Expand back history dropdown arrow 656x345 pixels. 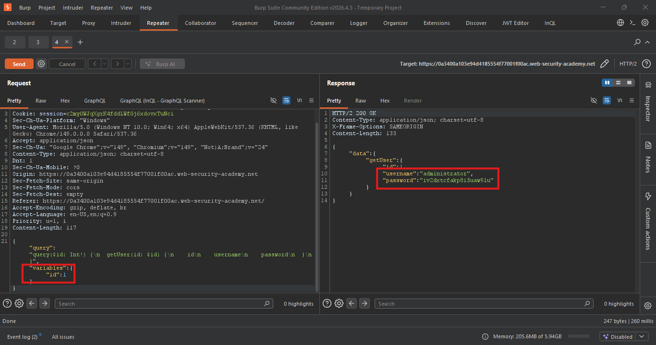click(105, 64)
